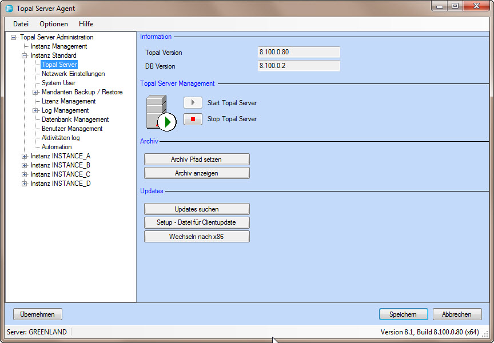494x343 pixels.
Task: Select Netzwerk Einstellungen in the tree
Action: point(73,74)
